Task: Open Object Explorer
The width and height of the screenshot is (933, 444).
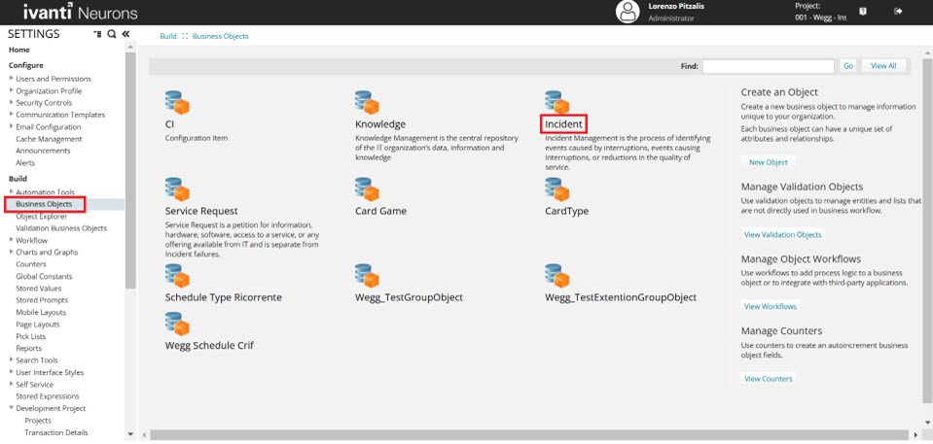Action: tap(42, 217)
